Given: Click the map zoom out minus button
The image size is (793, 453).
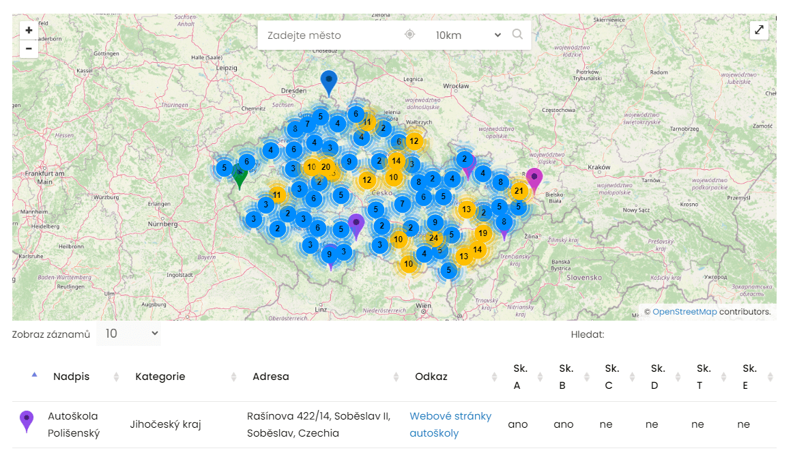Looking at the screenshot, I should [29, 48].
